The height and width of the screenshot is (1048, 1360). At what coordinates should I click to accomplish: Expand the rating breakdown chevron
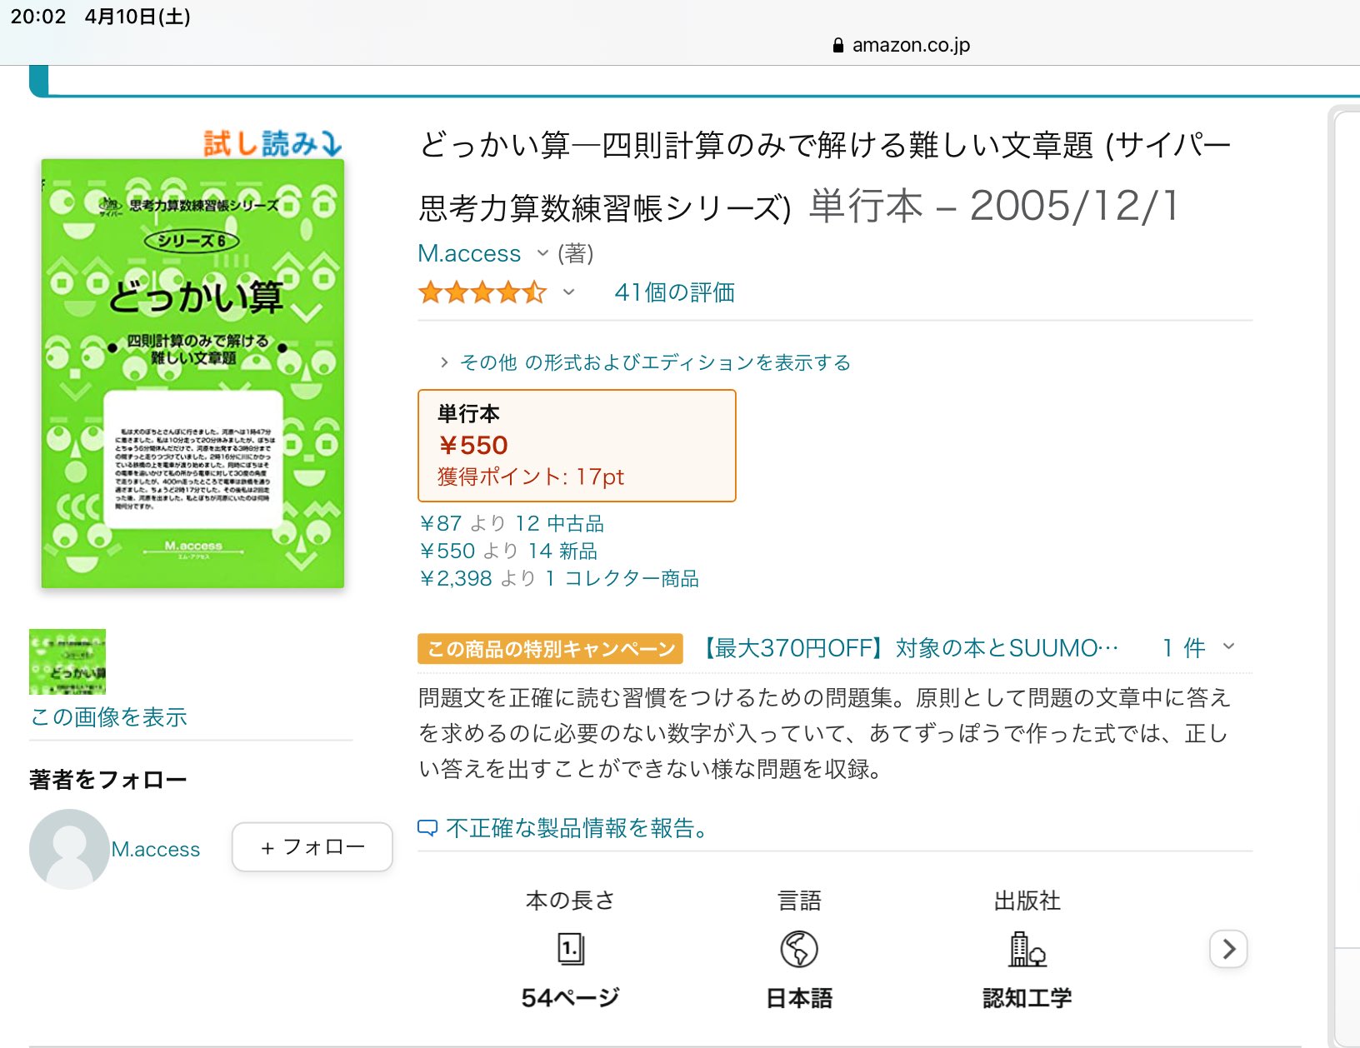[x=568, y=292]
